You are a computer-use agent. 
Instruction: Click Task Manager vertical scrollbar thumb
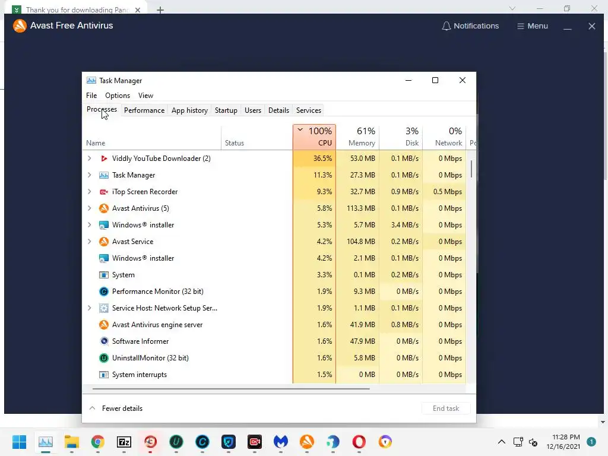click(x=471, y=169)
